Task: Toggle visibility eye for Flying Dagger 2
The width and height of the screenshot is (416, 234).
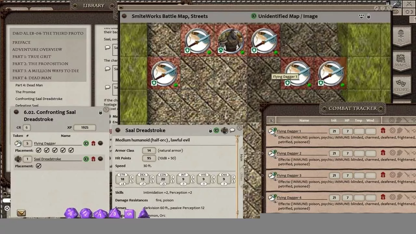Action: tap(275, 158)
